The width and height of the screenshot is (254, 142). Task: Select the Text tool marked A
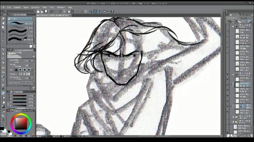3,120
